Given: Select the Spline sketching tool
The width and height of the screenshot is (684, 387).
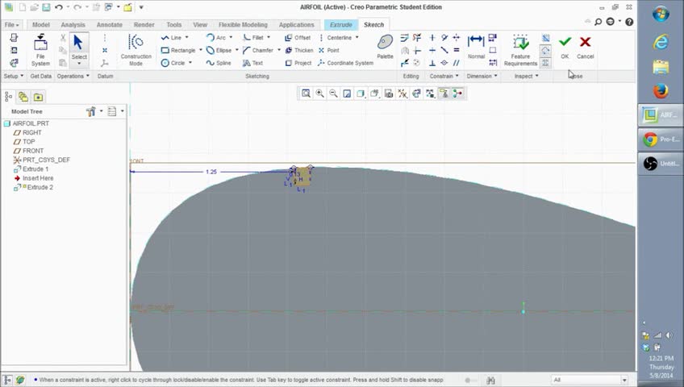Looking at the screenshot, I should [x=219, y=63].
